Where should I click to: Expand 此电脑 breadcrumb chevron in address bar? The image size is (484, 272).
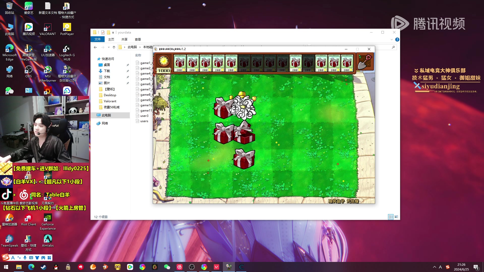[x=140, y=47]
